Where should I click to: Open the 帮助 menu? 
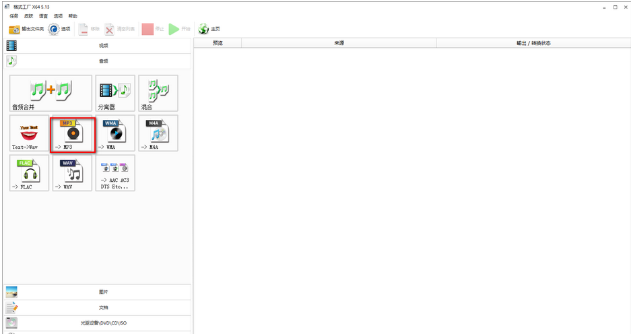tap(73, 16)
